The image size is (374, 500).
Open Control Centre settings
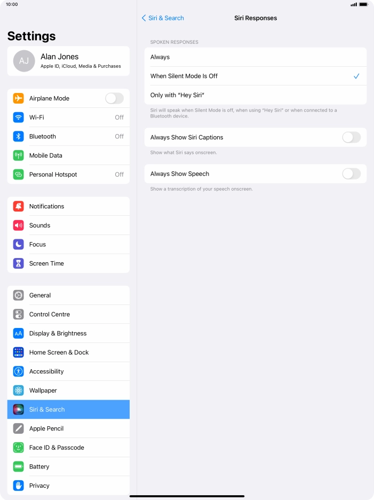68,315
